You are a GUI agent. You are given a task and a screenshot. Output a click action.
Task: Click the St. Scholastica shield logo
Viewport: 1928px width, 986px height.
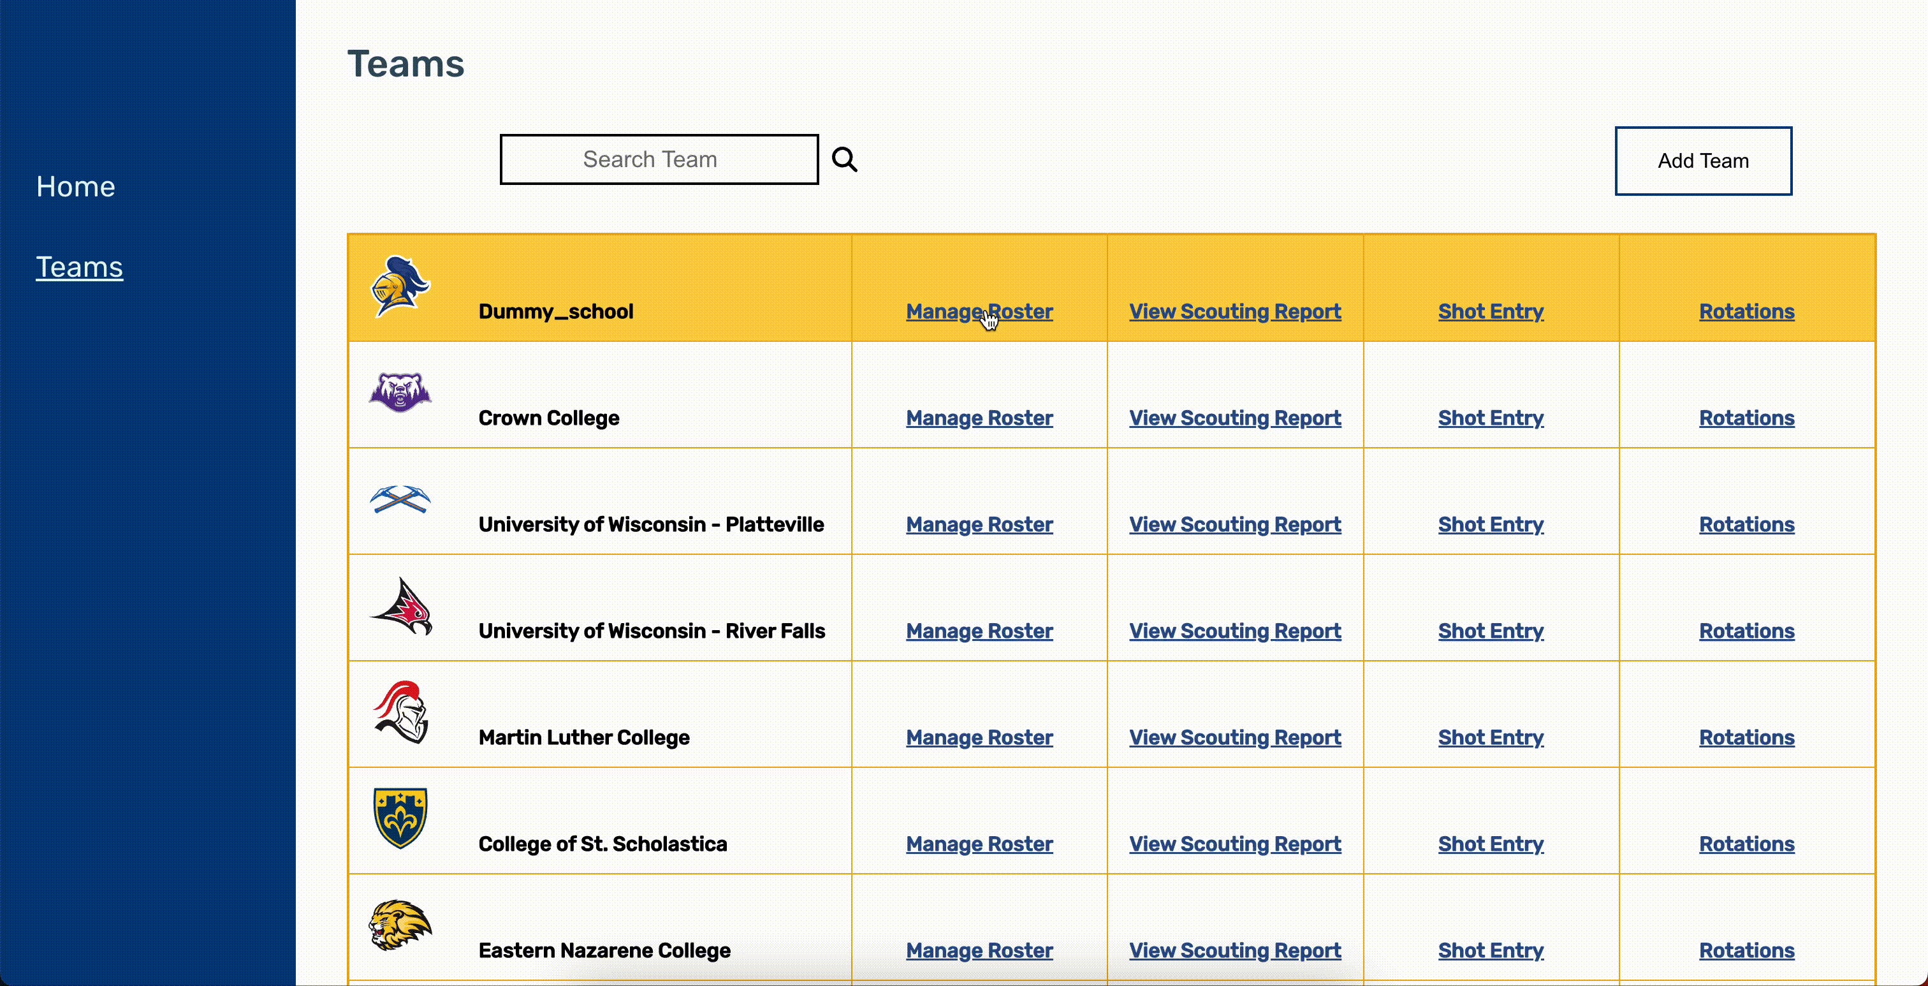click(x=400, y=818)
